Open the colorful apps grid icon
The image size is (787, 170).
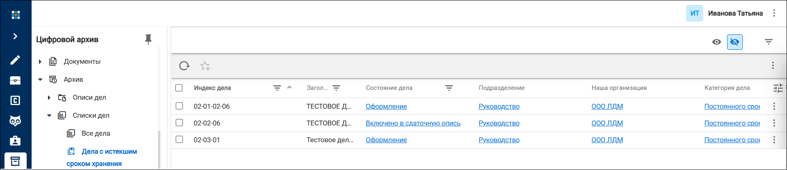tap(16, 15)
